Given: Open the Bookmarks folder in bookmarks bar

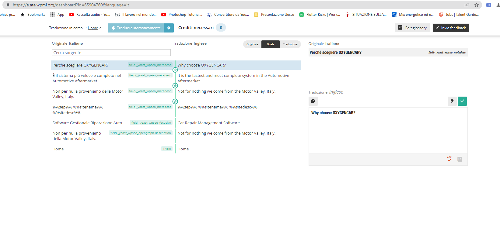Looking at the screenshot, I should point(33,15).
